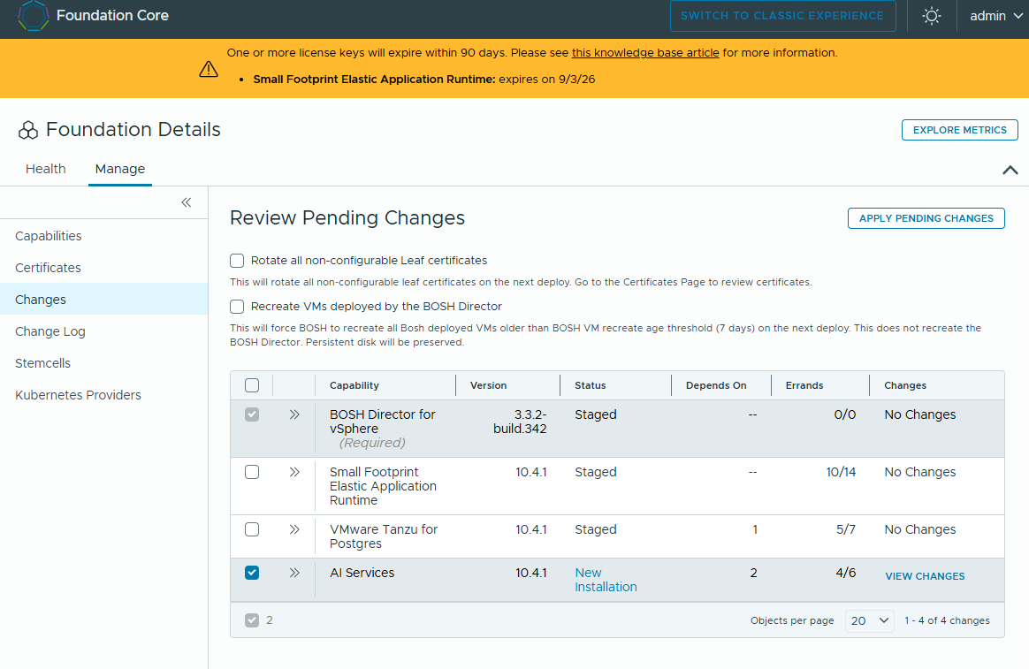Image resolution: width=1029 pixels, height=669 pixels.
Task: Toggle the select-all checkbox in table header
Action: 252,385
